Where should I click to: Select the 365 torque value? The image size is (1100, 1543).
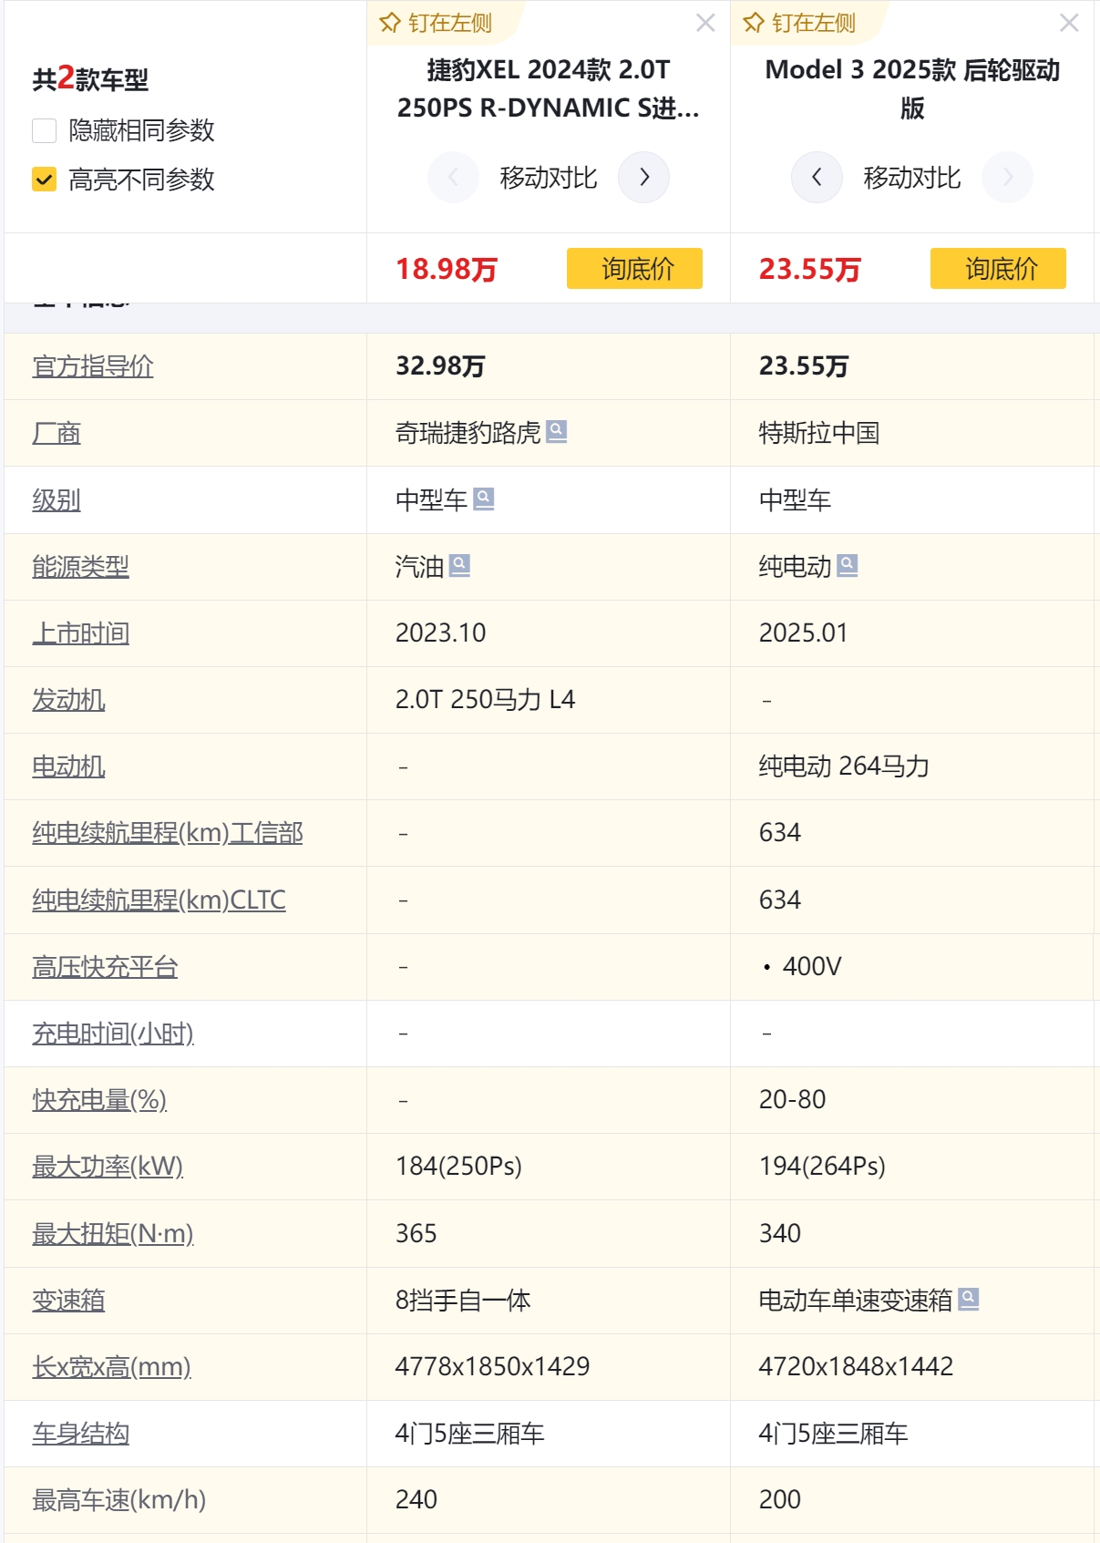pyautogui.click(x=416, y=1233)
